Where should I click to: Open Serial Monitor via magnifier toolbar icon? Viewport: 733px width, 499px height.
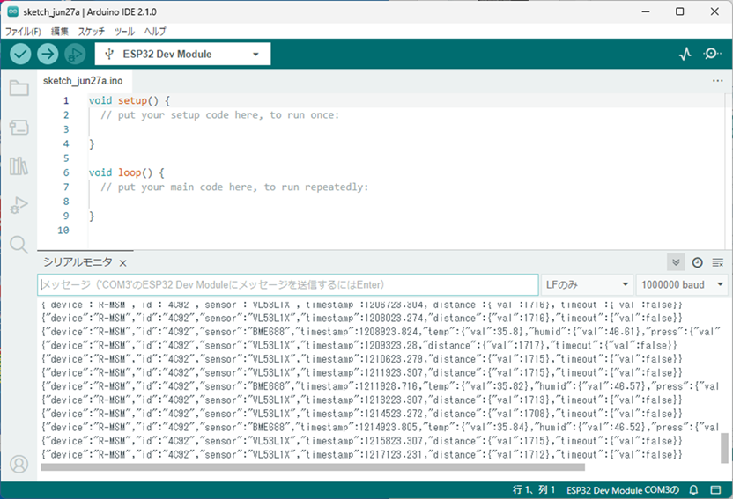712,54
